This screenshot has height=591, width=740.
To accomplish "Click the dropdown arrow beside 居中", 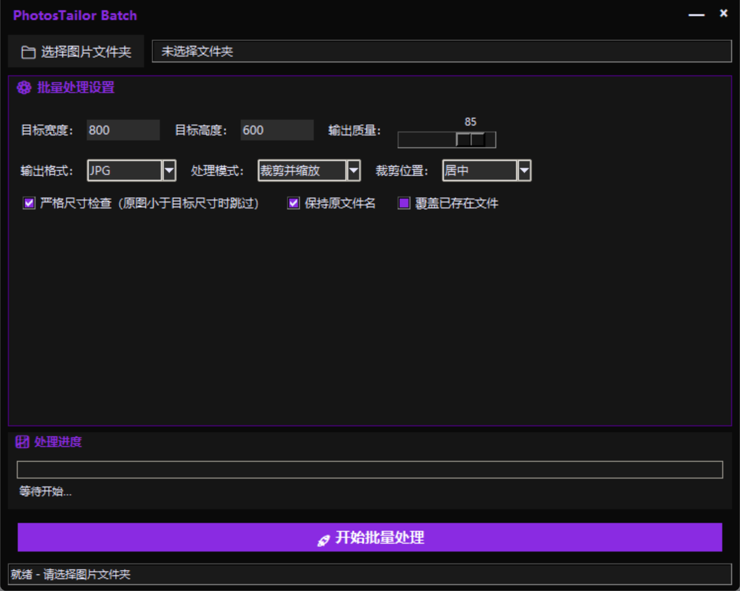I will 524,170.
